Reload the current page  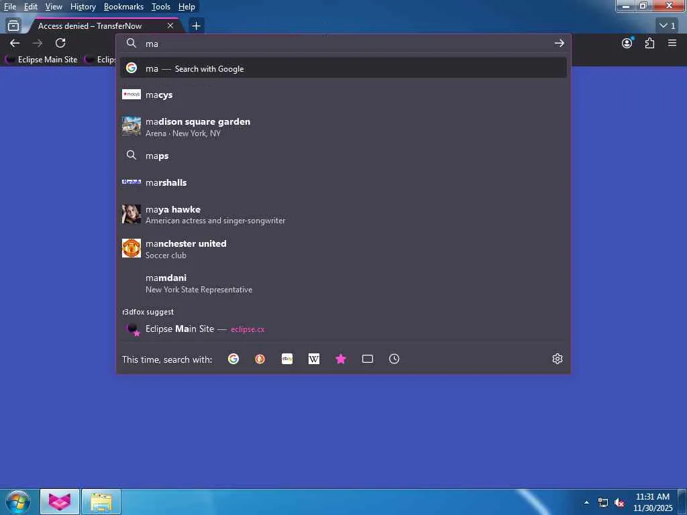tap(60, 43)
